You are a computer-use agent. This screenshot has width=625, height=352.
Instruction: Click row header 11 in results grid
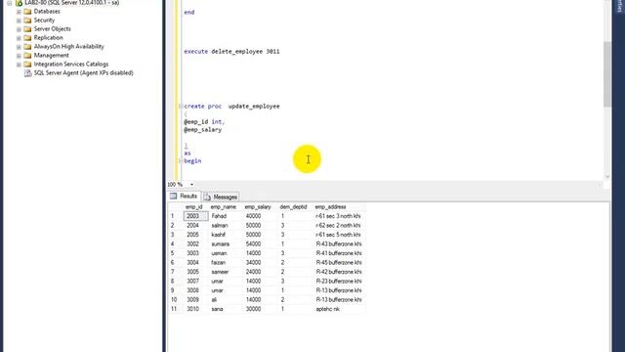[x=175, y=309]
